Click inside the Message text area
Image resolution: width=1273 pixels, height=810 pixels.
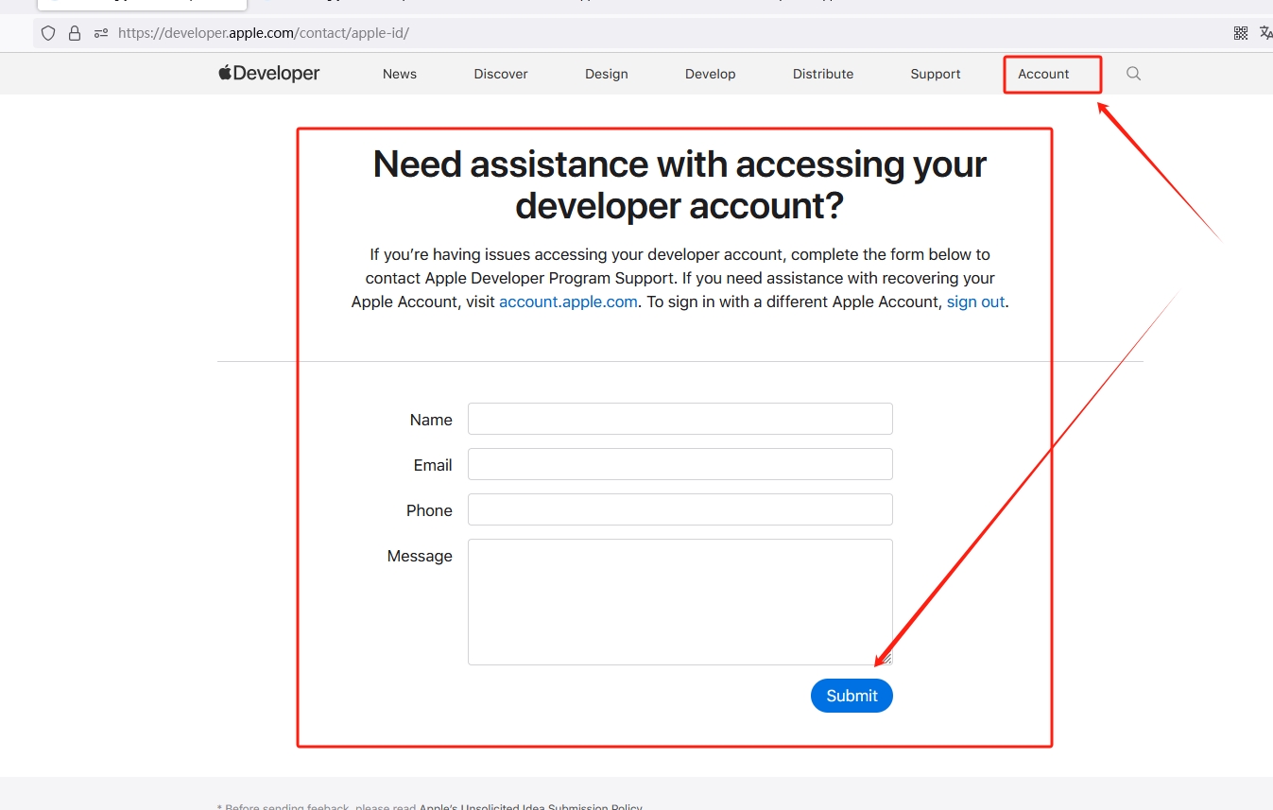[x=680, y=602]
